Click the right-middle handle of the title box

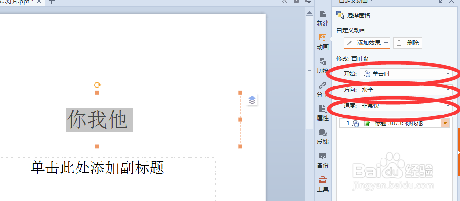[x=240, y=120]
